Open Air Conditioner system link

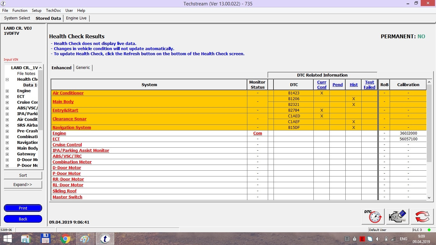[x=68, y=93]
